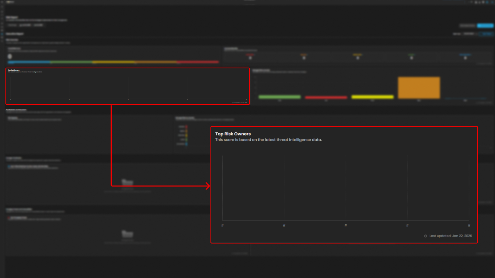495x278 pixels.
Task: Click the gray button left of blue button
Action: (x=467, y=26)
